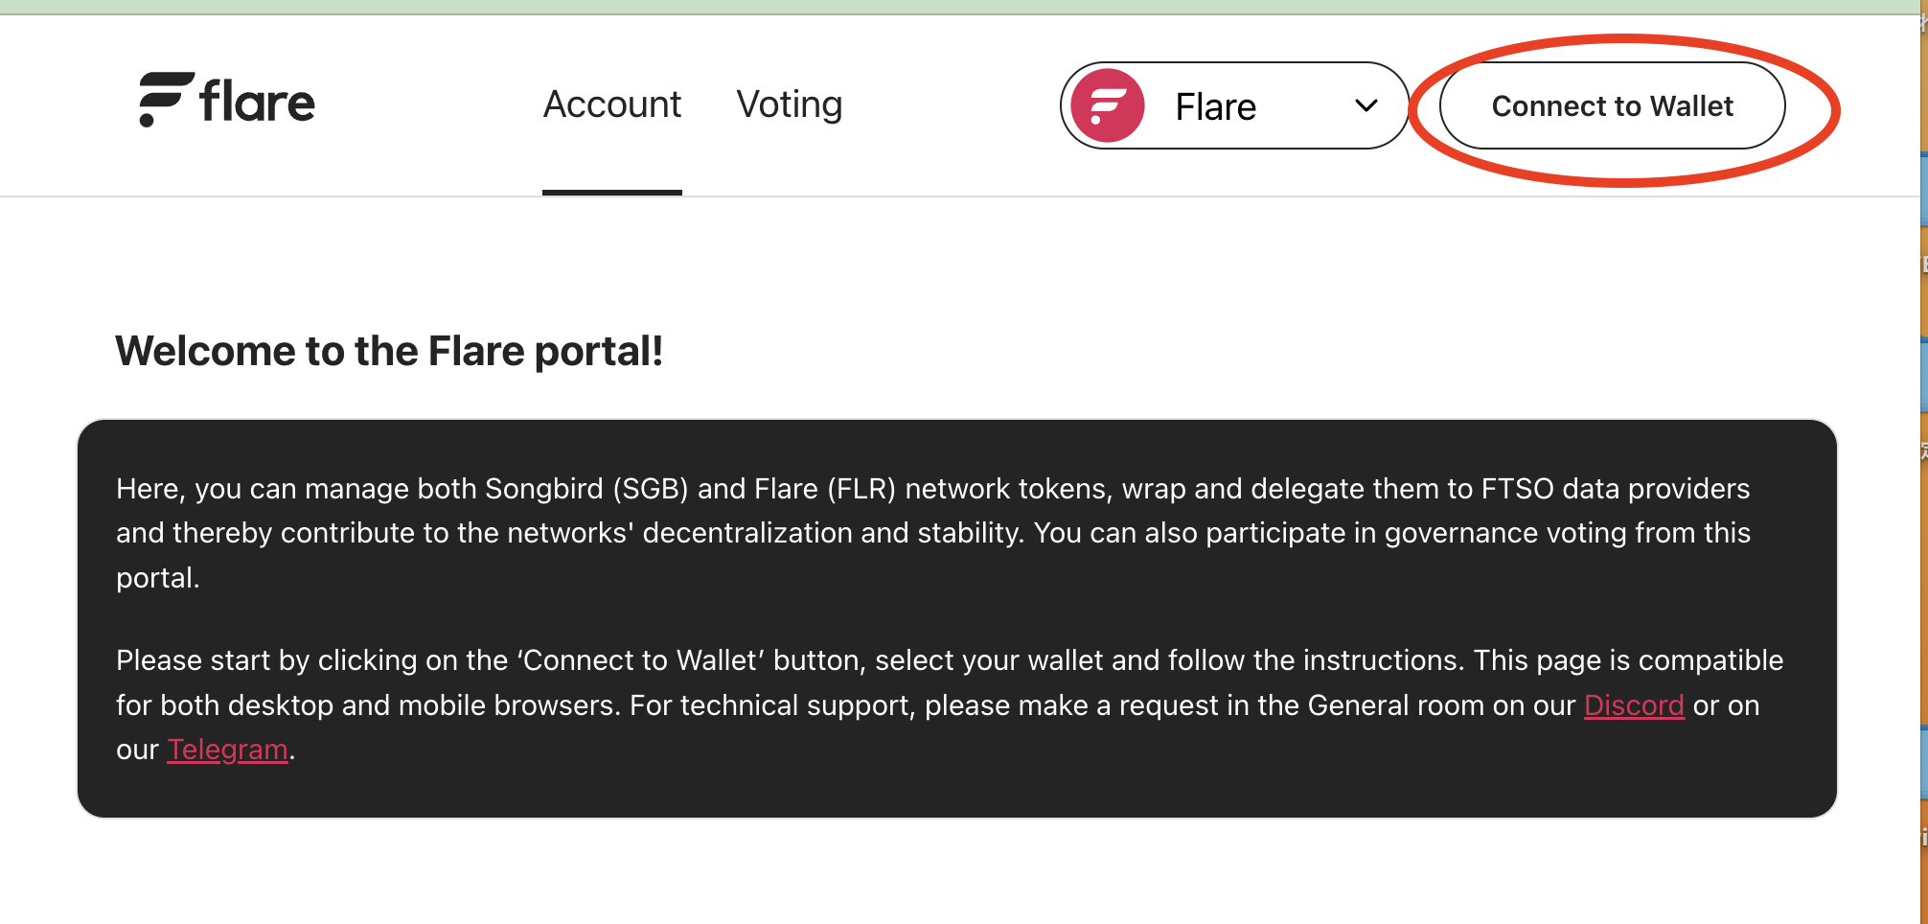The image size is (1928, 924).
Task: Expand the network selector chevron arrow
Action: 1366,105
